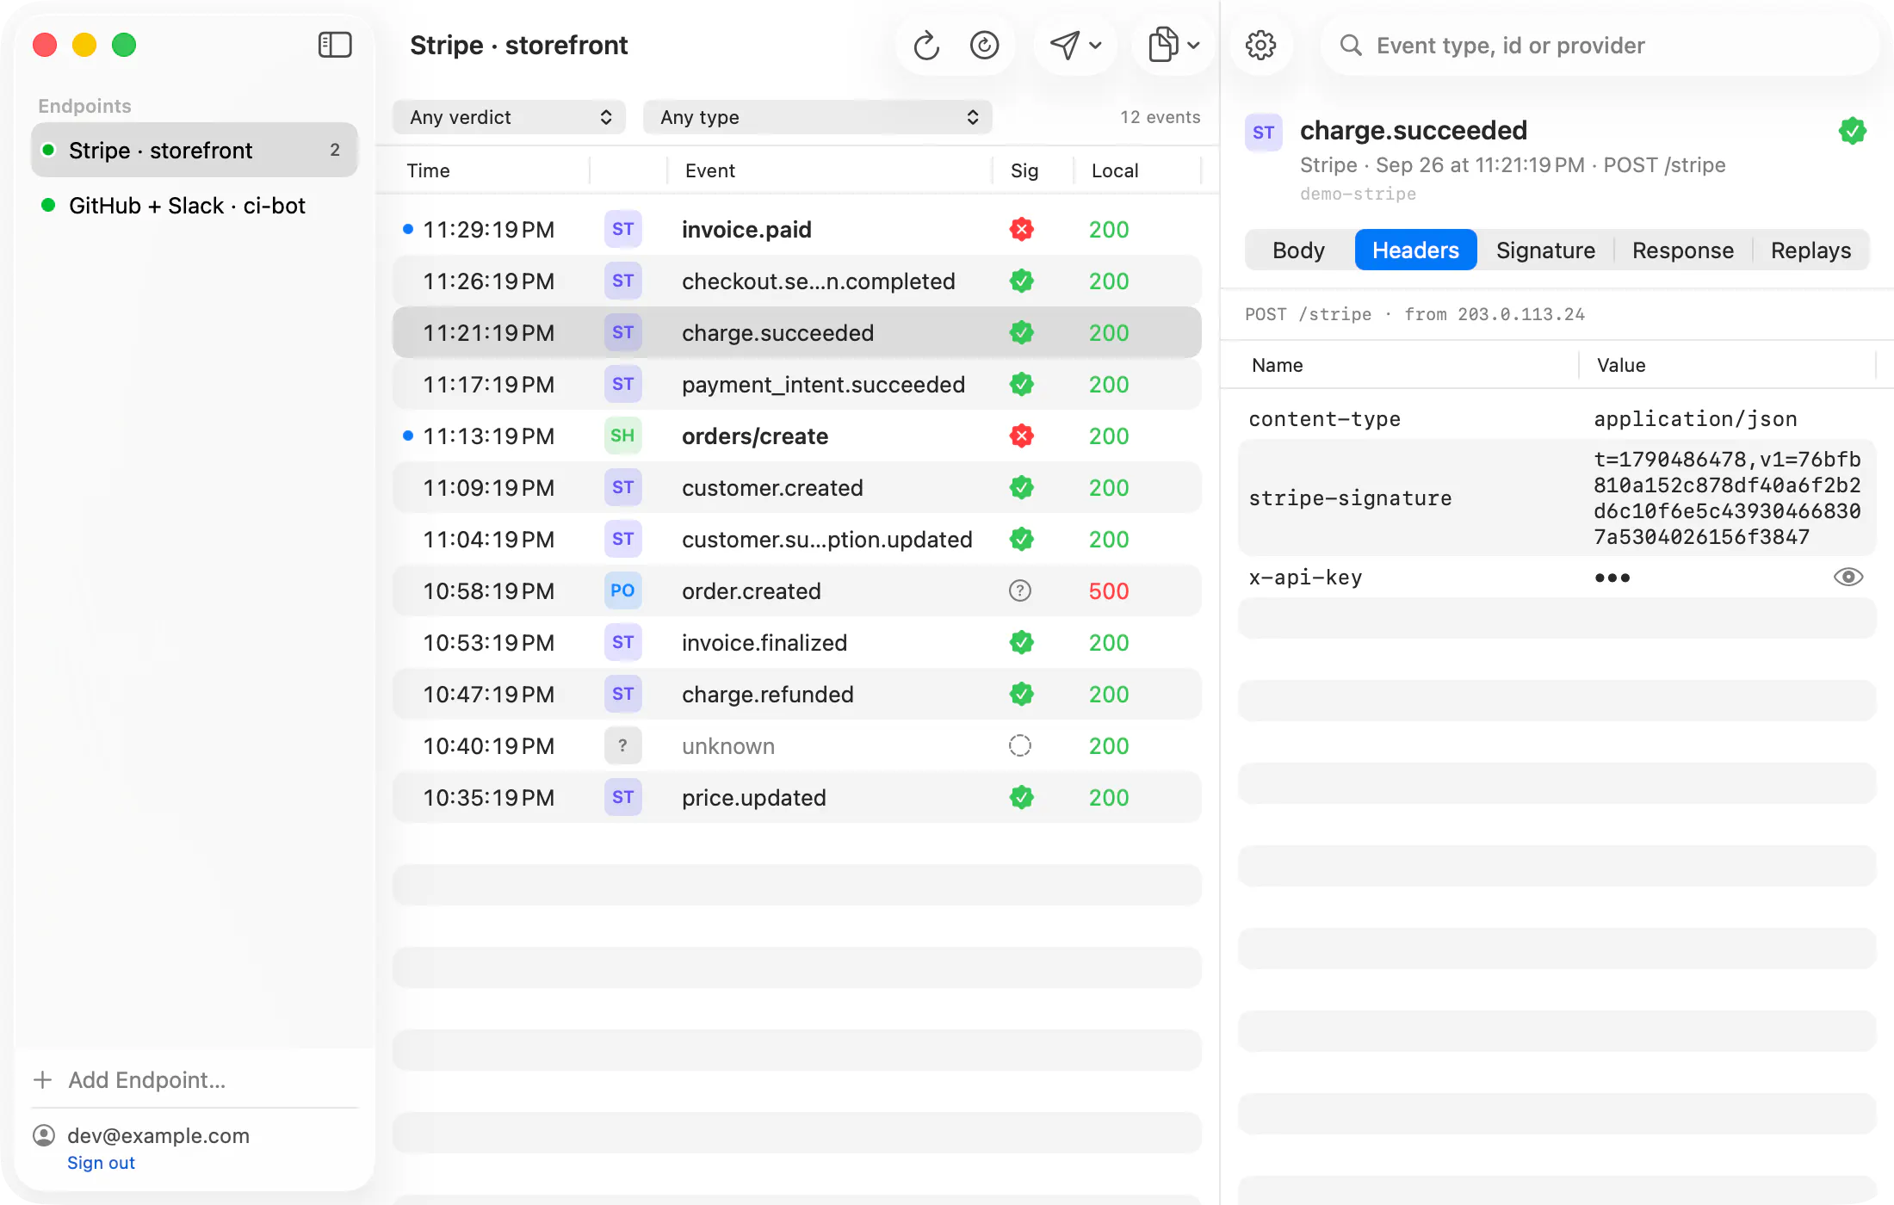Click the verified signature icon on price.updated
This screenshot has height=1205, width=1894.
[x=1022, y=797]
